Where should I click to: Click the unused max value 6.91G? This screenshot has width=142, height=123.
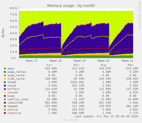click(134, 92)
